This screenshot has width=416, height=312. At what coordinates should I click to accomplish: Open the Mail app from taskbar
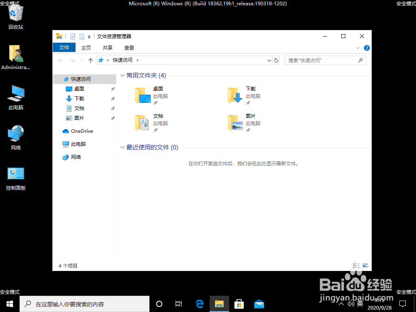pos(259,304)
